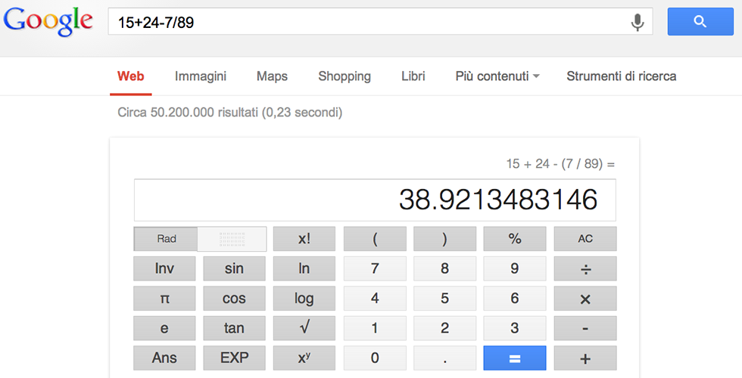
Task: Open the Immagini tab
Action: point(201,76)
